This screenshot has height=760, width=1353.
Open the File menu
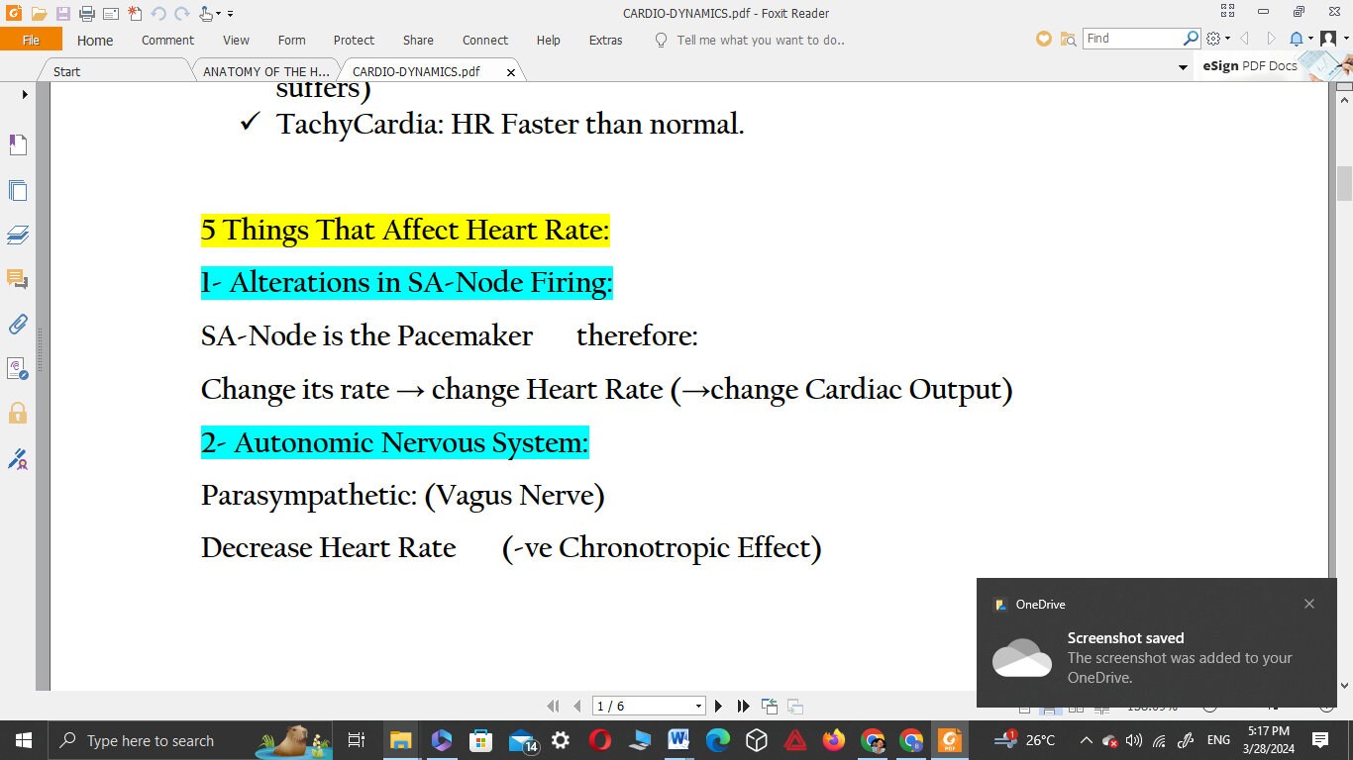pos(31,40)
